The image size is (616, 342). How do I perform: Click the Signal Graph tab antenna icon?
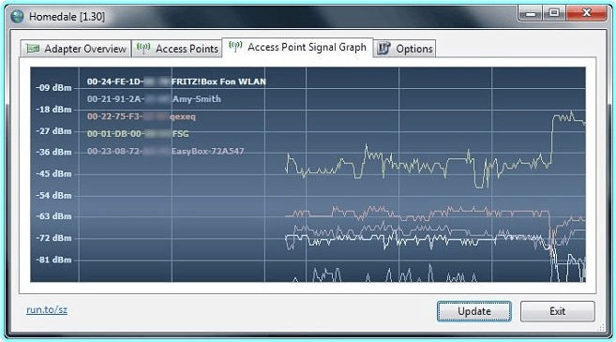[x=235, y=47]
